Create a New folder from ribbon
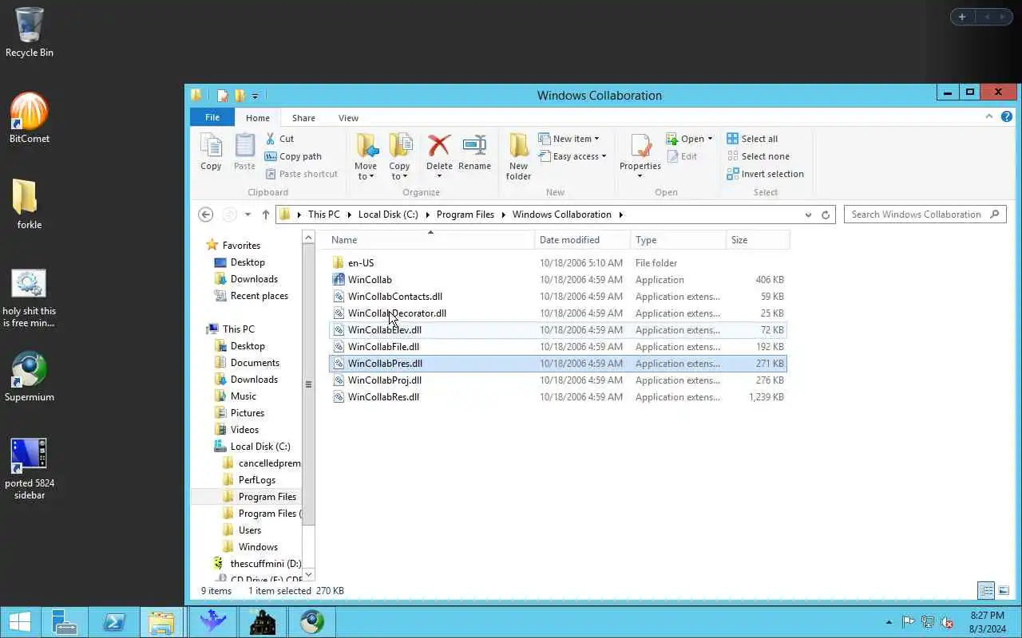The image size is (1022, 638). (518, 156)
